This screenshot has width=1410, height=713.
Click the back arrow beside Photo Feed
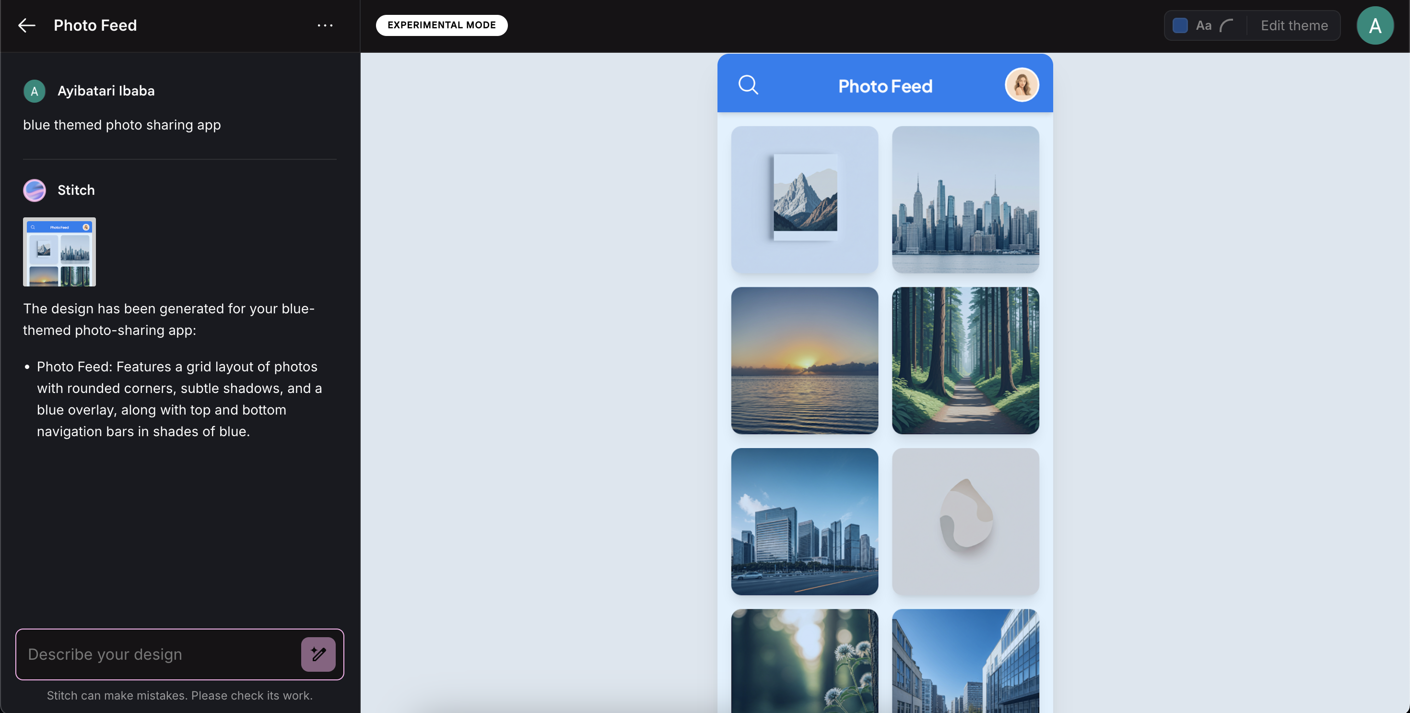(26, 25)
